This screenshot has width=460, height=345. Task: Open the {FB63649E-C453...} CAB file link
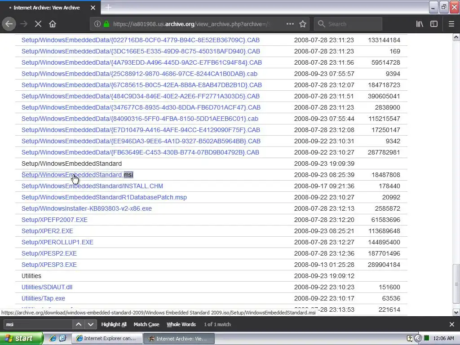coord(140,153)
